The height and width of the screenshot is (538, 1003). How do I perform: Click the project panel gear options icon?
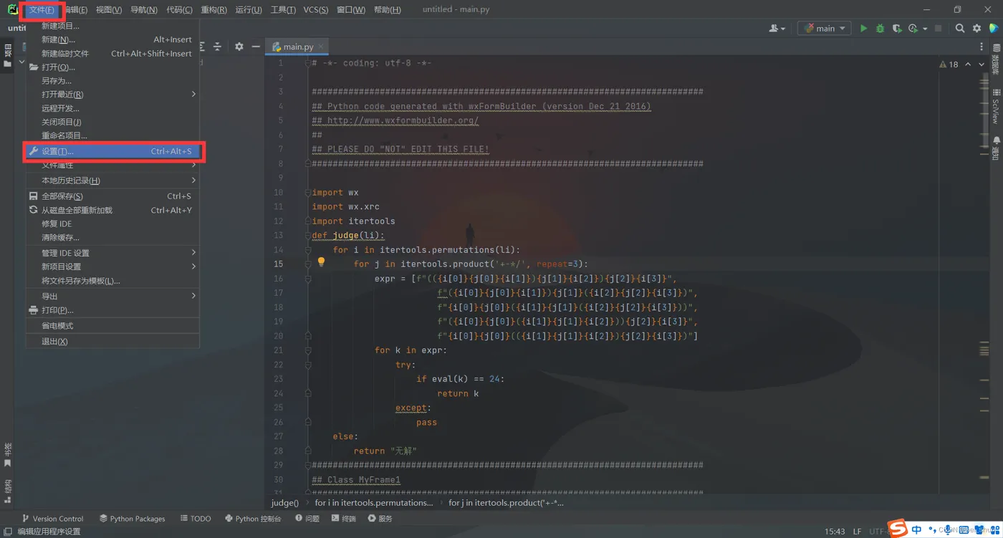coord(239,47)
